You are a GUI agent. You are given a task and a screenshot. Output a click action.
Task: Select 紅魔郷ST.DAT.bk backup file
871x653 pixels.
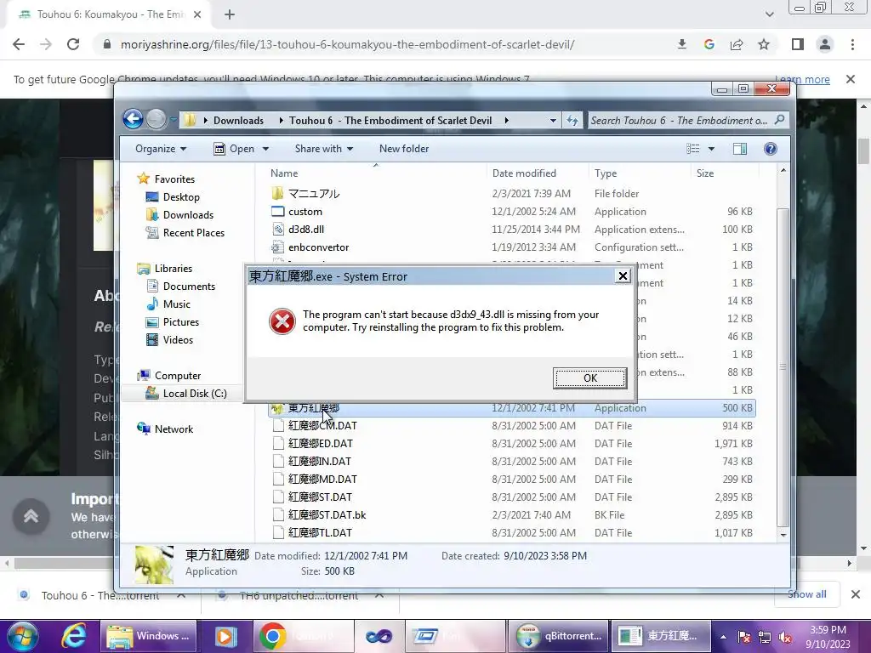(327, 514)
